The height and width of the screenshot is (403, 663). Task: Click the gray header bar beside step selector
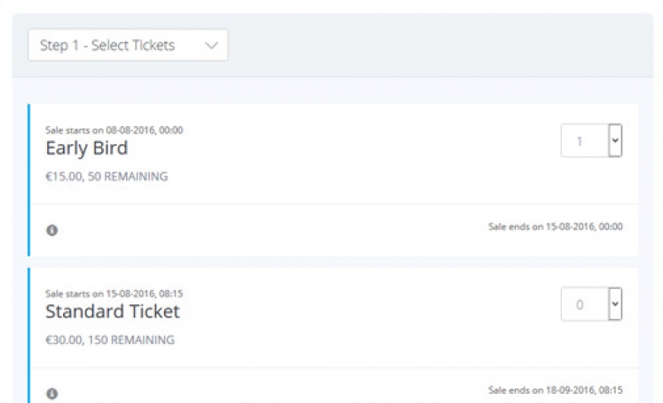[440, 46]
